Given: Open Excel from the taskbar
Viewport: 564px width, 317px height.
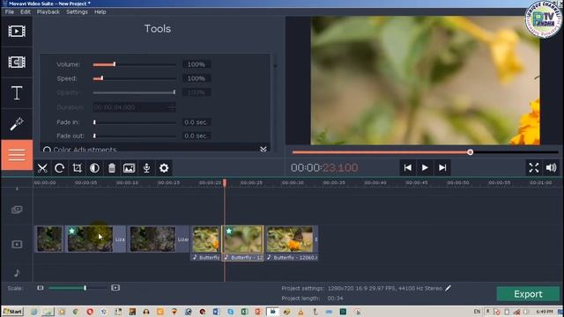Looking at the screenshot, I should tap(244, 312).
